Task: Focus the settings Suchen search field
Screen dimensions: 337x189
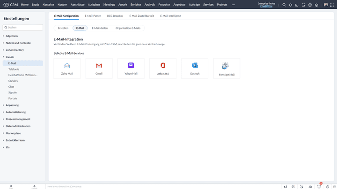Action: [23, 28]
